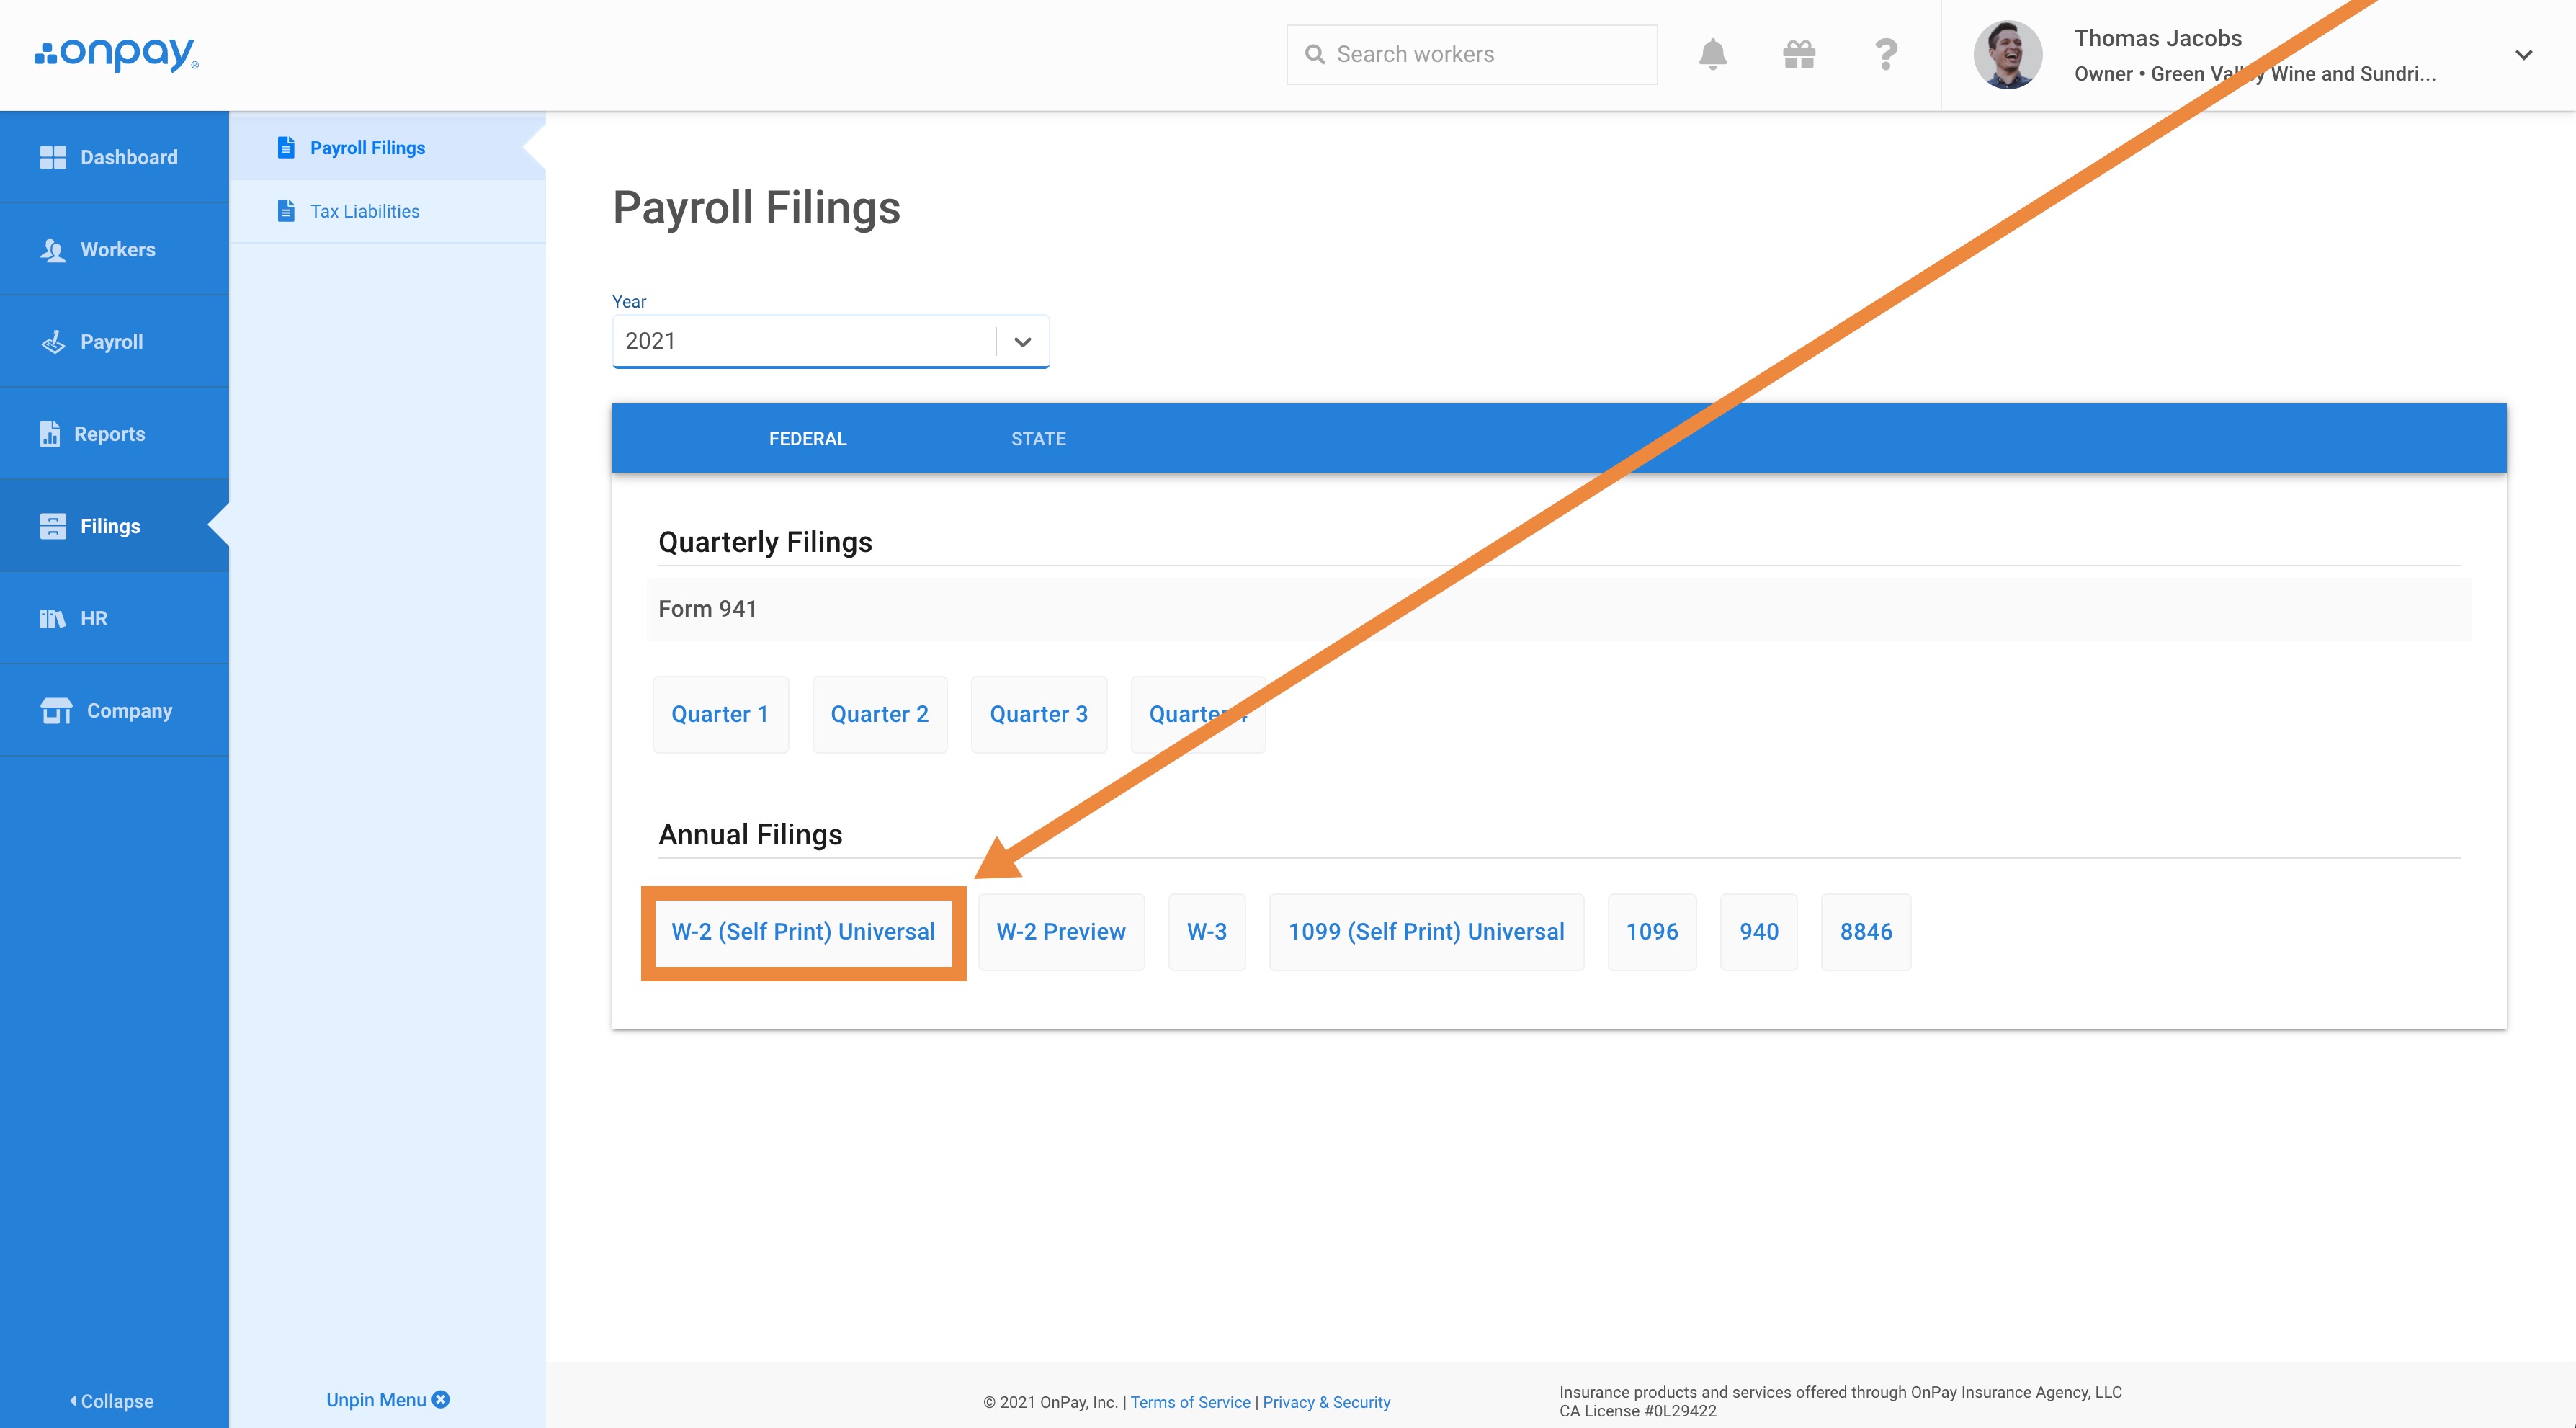
Task: Click the Workers people icon
Action: [x=53, y=250]
